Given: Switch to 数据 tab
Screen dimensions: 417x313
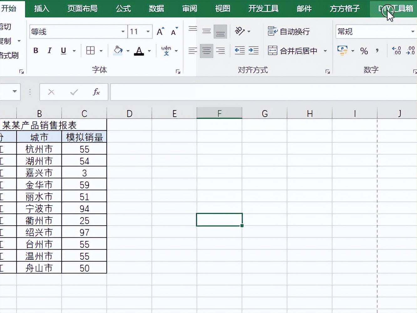Looking at the screenshot, I should point(157,8).
